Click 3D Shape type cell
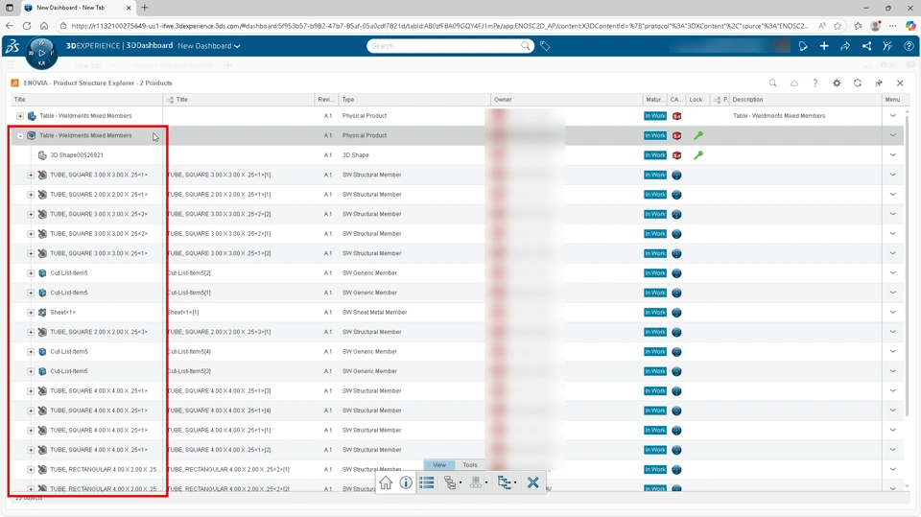Image resolution: width=921 pixels, height=517 pixels. (355, 155)
